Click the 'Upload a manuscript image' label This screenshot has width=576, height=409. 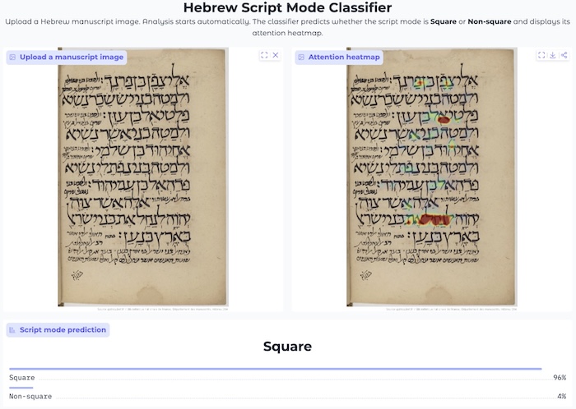tap(67, 57)
